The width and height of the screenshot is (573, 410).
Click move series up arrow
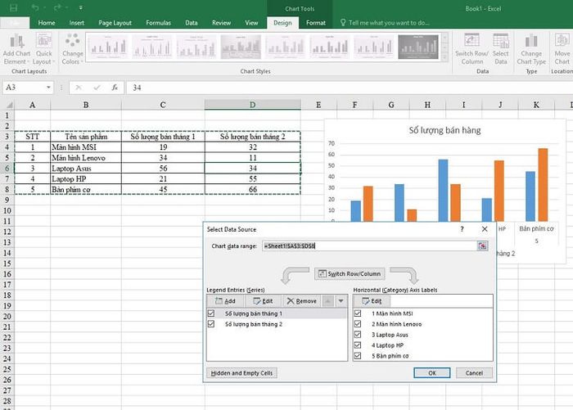(328, 301)
